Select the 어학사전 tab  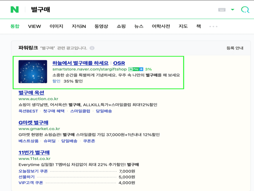(161, 26)
